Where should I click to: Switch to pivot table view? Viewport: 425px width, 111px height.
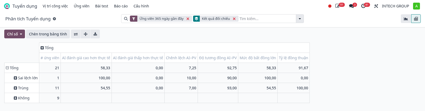coord(416,19)
